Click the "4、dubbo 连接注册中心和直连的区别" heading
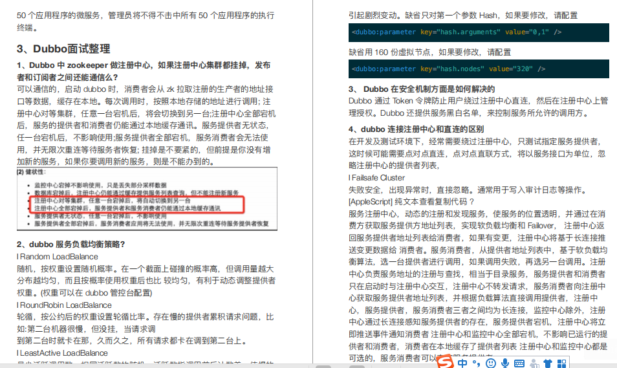This screenshot has height=368, width=617. point(416,129)
